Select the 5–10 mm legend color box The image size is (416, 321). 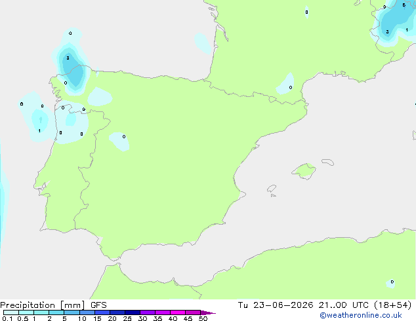72,312
